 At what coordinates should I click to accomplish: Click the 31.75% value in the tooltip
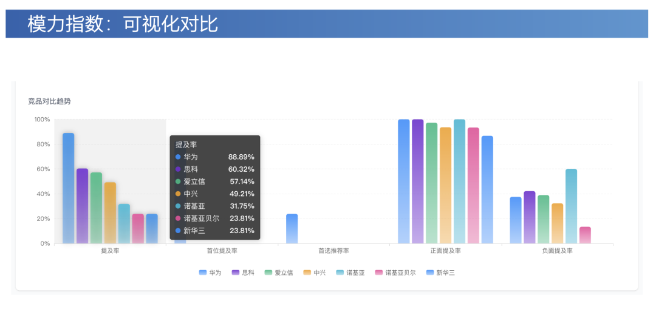(242, 206)
